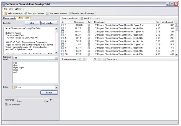
Task: Open the Important words manager icon
Action: click(x=70, y=13)
